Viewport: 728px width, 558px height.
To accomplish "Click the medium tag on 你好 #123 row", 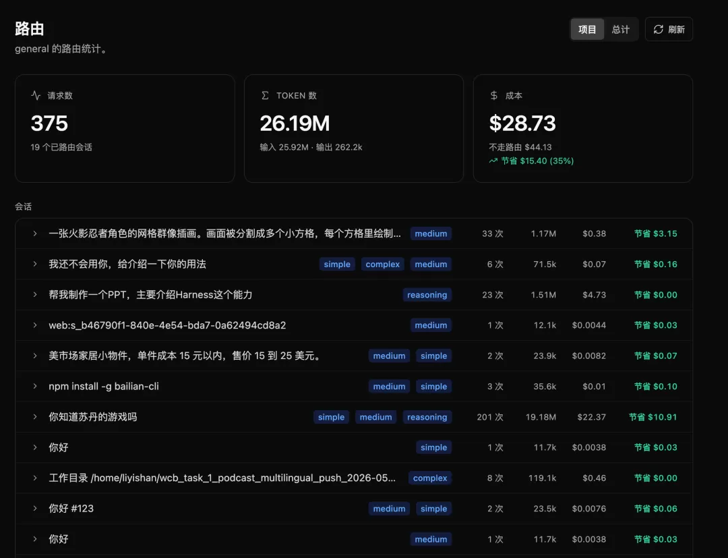I will 389,508.
